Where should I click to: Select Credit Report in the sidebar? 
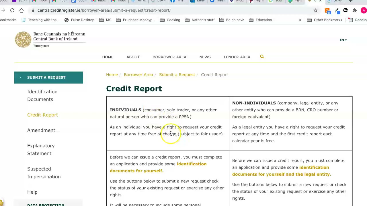pos(42,115)
